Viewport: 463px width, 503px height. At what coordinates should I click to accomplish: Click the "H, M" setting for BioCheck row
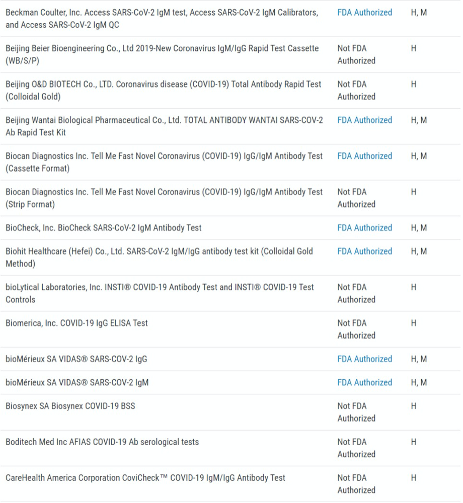[419, 228]
